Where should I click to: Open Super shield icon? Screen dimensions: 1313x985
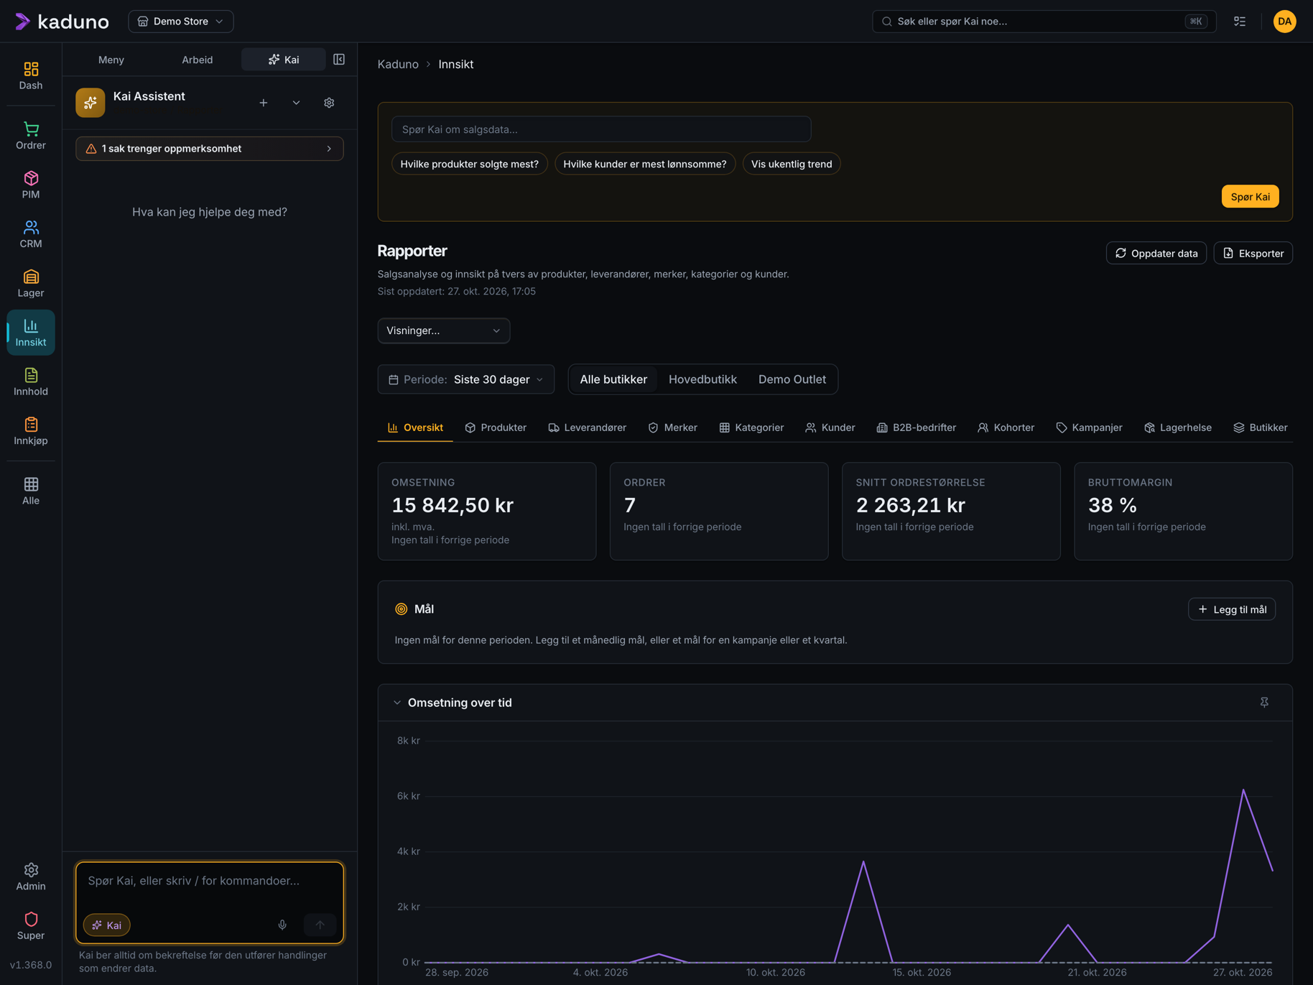pos(31,926)
